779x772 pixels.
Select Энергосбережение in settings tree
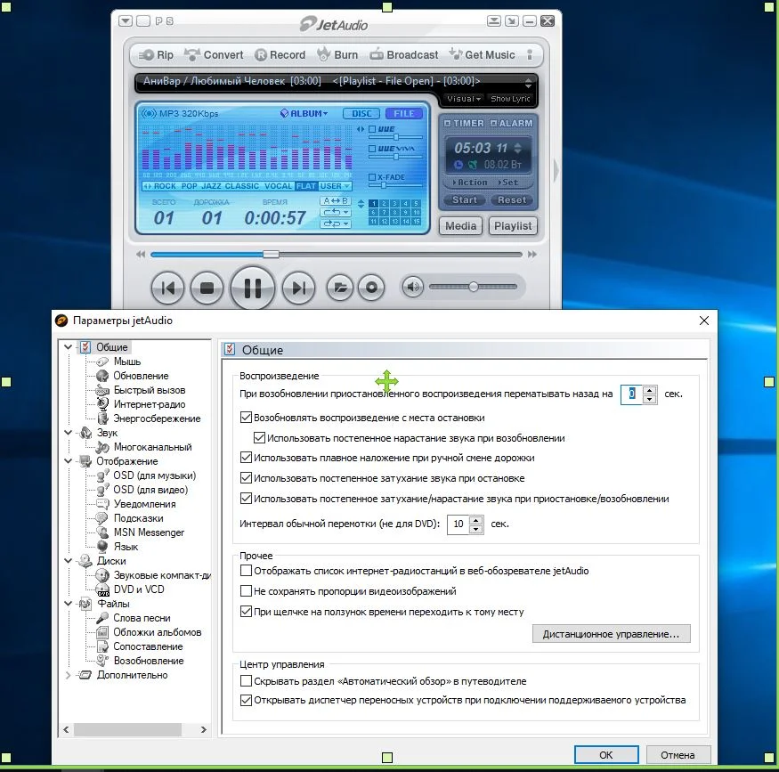tap(157, 419)
